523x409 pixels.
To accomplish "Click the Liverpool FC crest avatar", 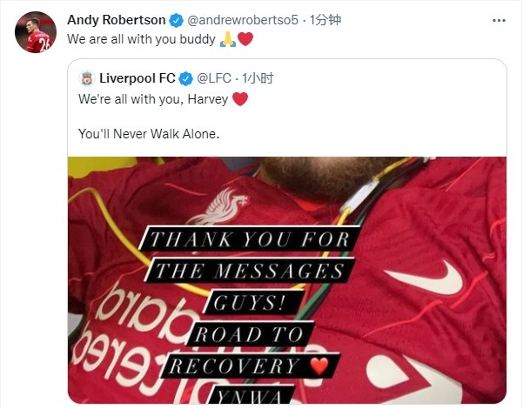I will [87, 78].
